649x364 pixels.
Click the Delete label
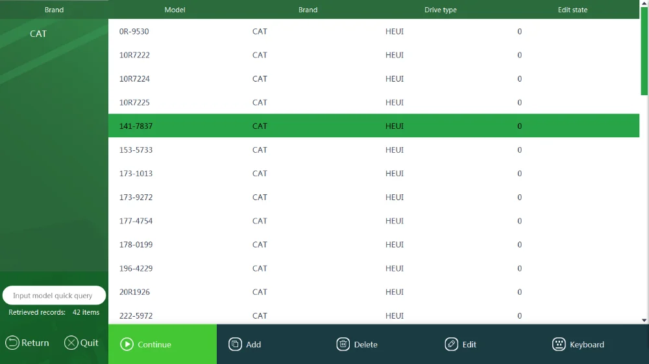coord(365,345)
